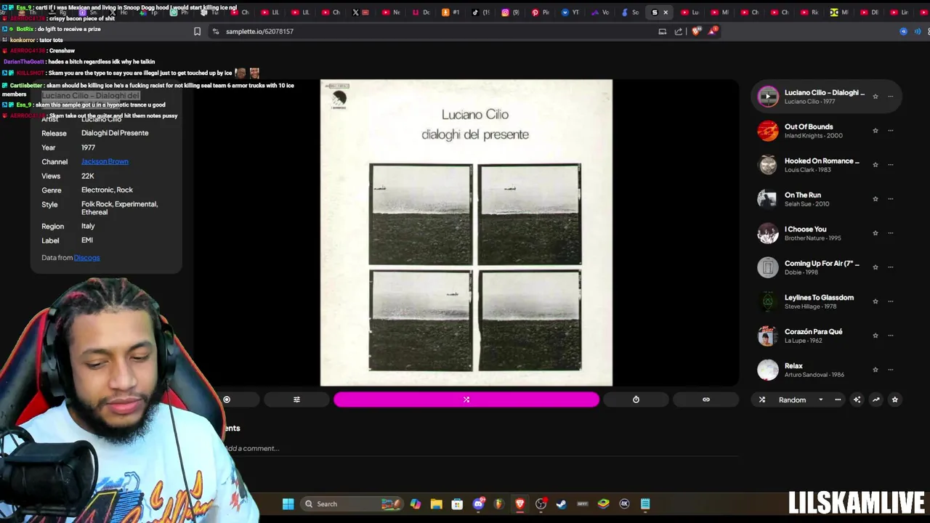Favorite Out Of Bounds track
Viewport: 930px width, 523px height.
tap(876, 131)
